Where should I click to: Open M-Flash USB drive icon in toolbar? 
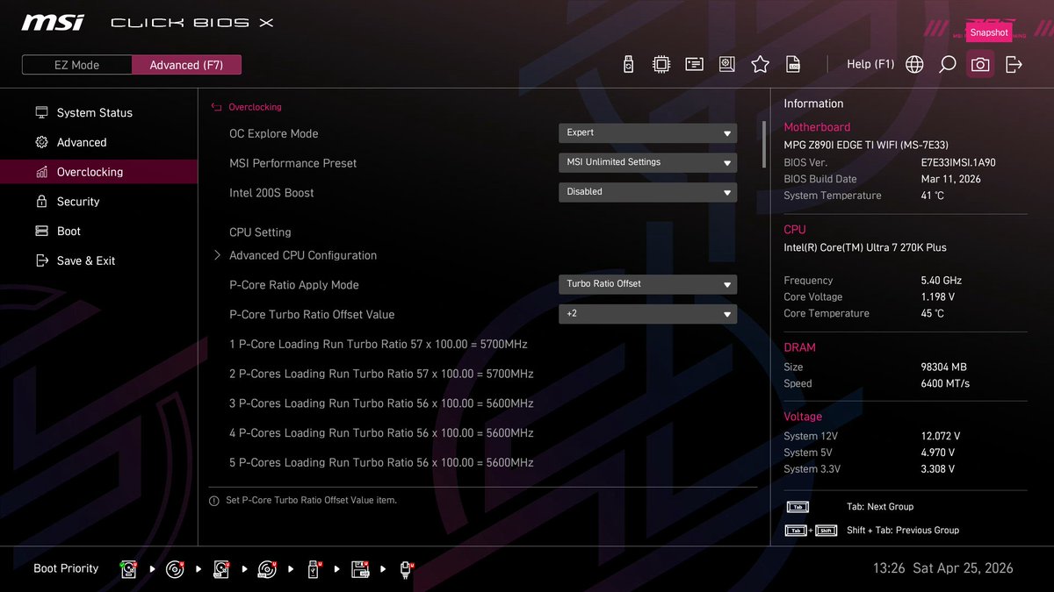point(628,64)
